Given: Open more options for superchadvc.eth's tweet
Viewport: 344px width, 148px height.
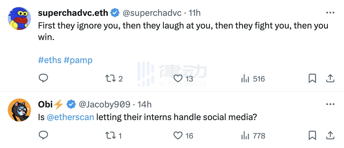Looking at the screenshot, I should pyautogui.click(x=330, y=13).
